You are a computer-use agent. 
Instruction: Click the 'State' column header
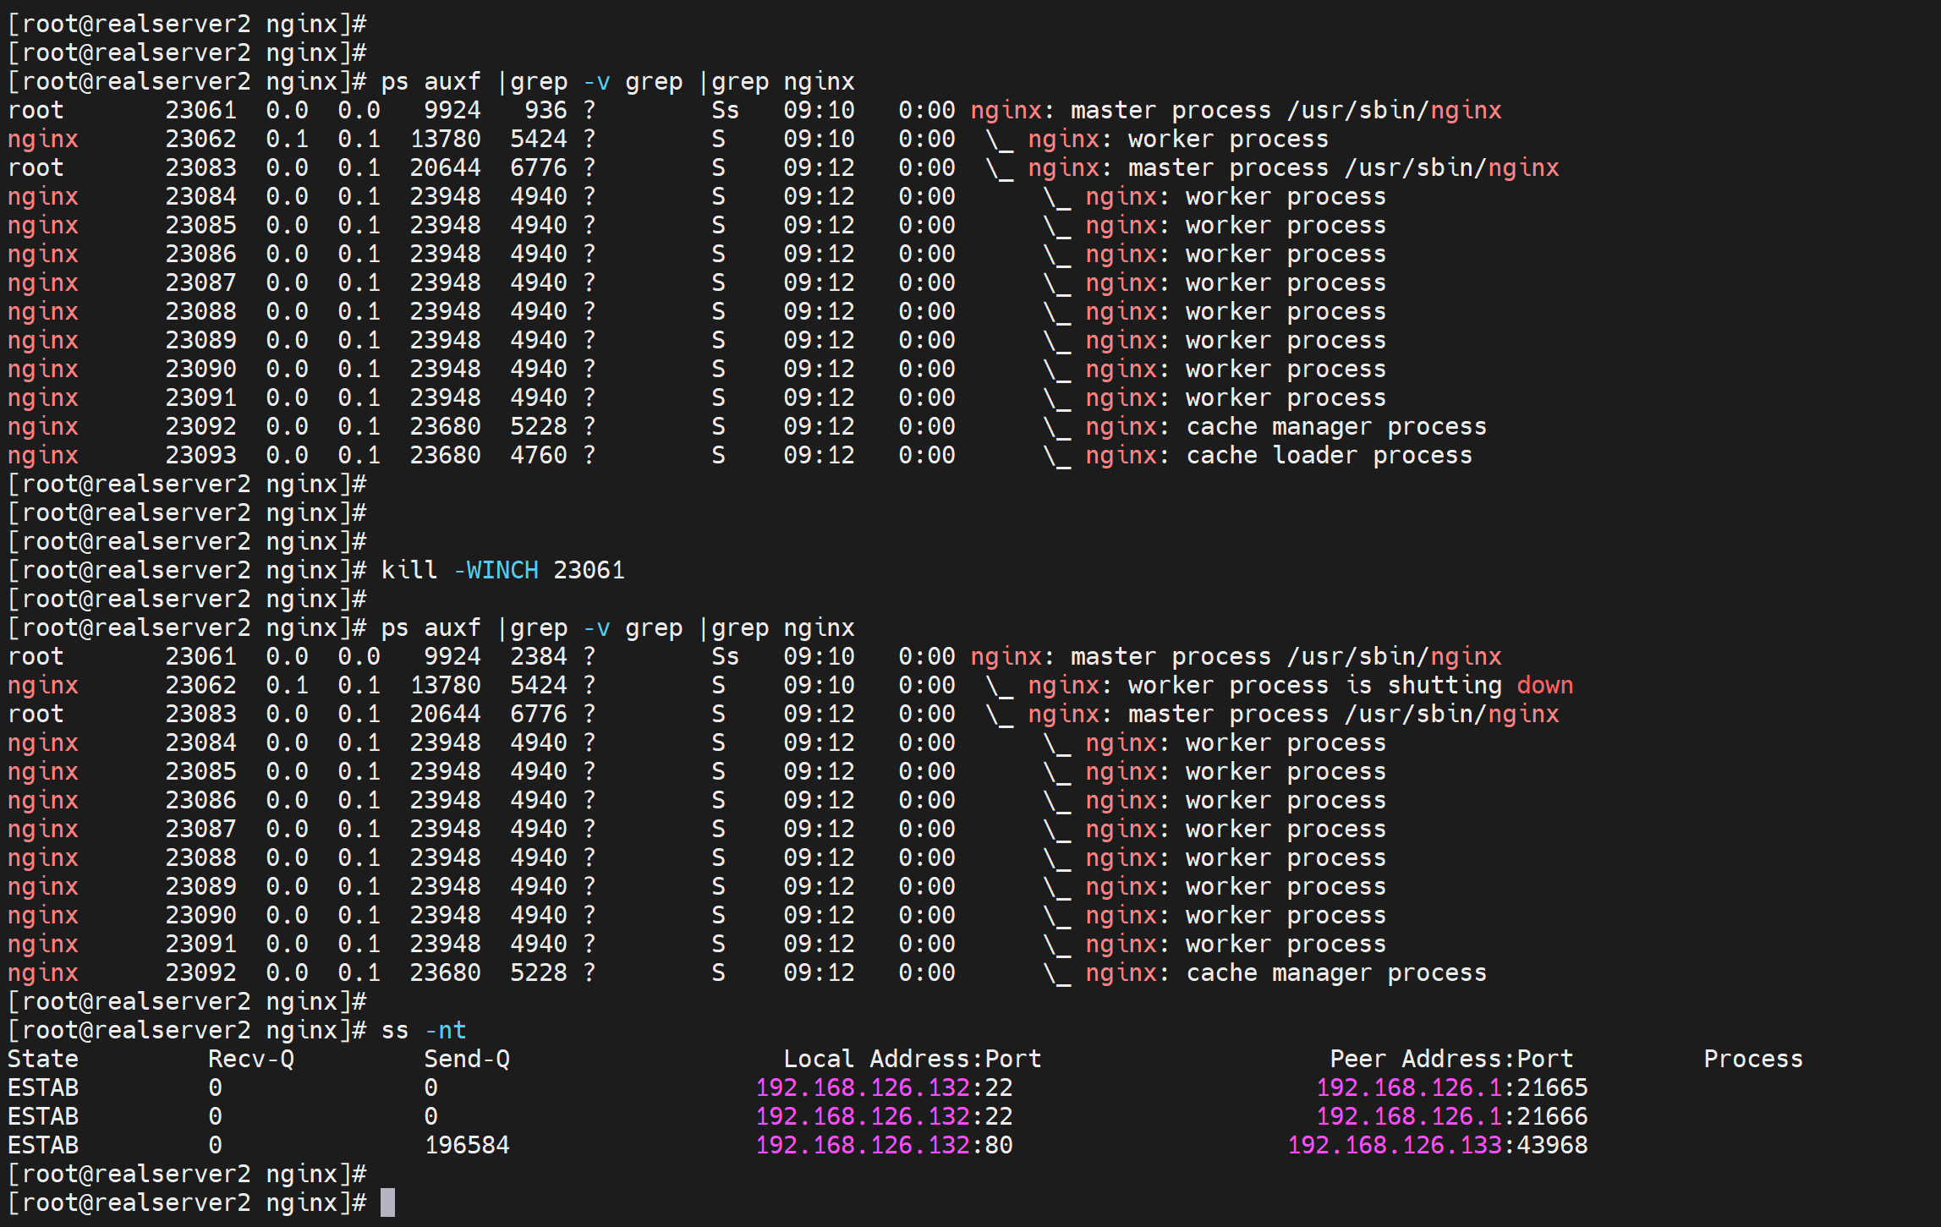click(42, 1059)
